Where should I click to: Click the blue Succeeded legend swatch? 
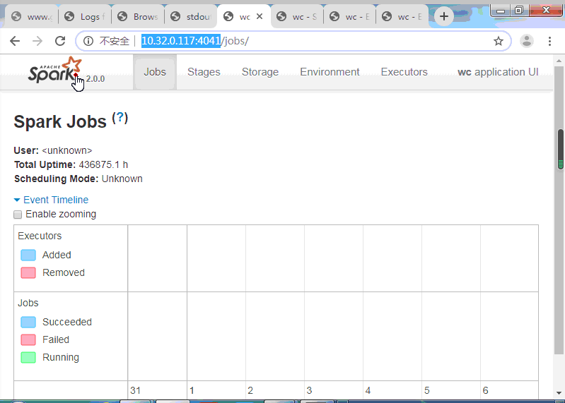[28, 322]
